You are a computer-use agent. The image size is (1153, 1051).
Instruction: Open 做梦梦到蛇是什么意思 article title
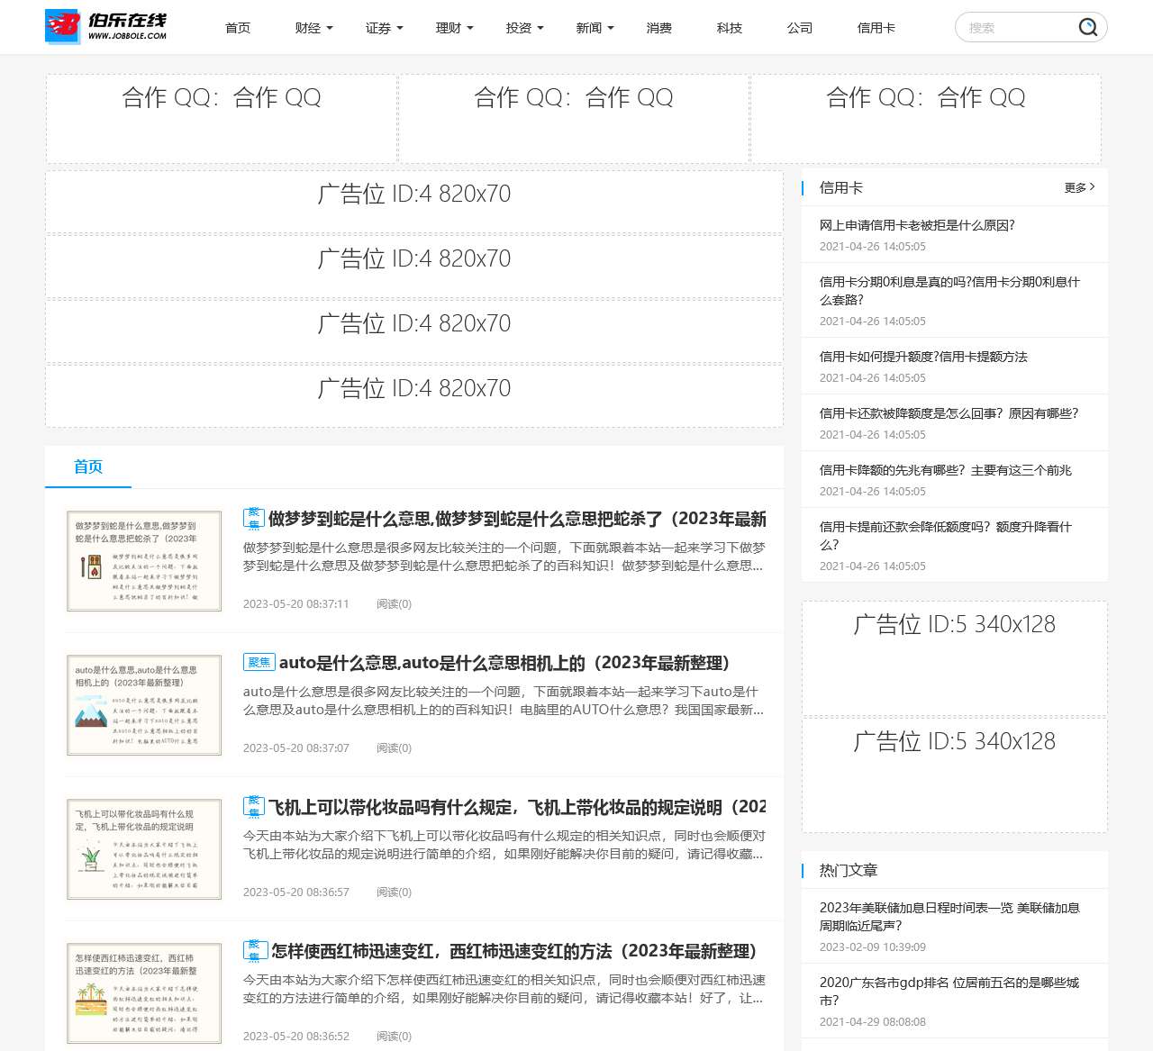point(517,519)
